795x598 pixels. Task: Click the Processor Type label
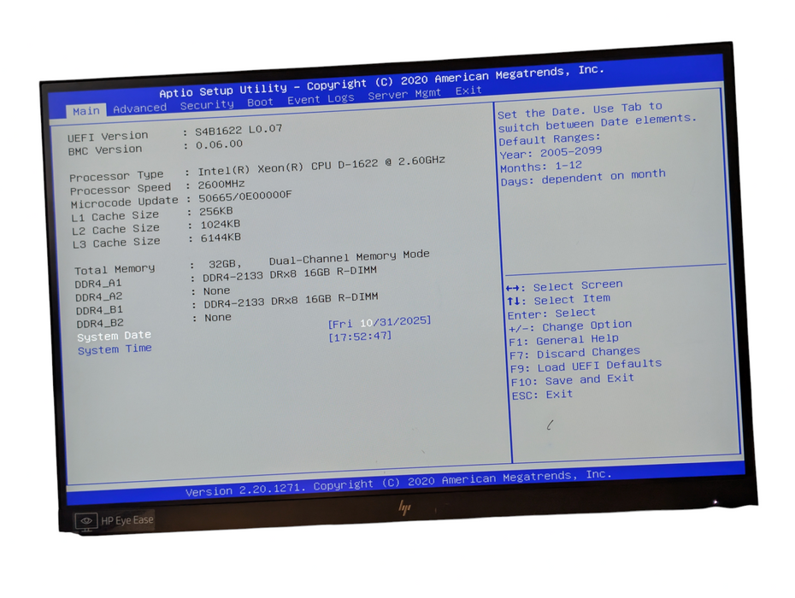click(116, 176)
